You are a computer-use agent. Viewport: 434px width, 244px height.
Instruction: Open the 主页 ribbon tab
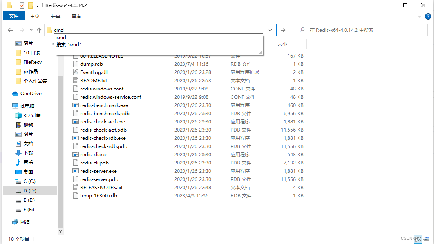[x=35, y=16]
